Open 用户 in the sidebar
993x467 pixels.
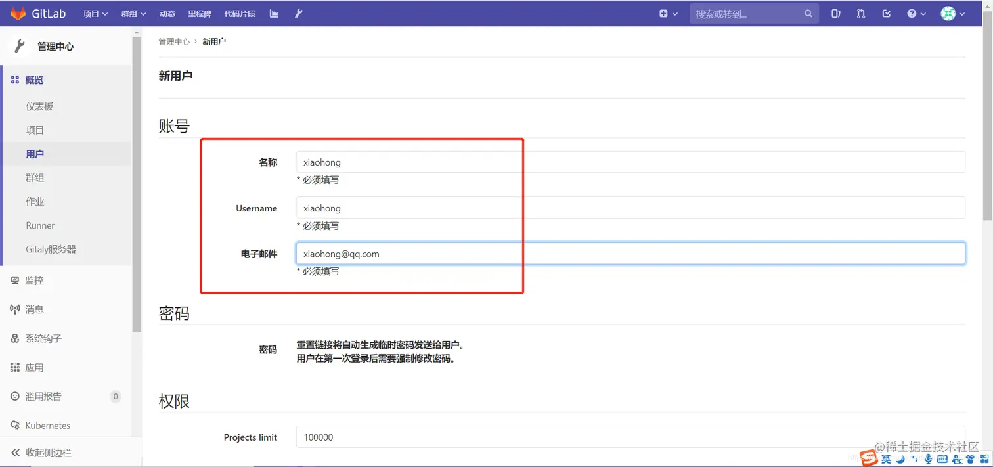[x=35, y=154]
